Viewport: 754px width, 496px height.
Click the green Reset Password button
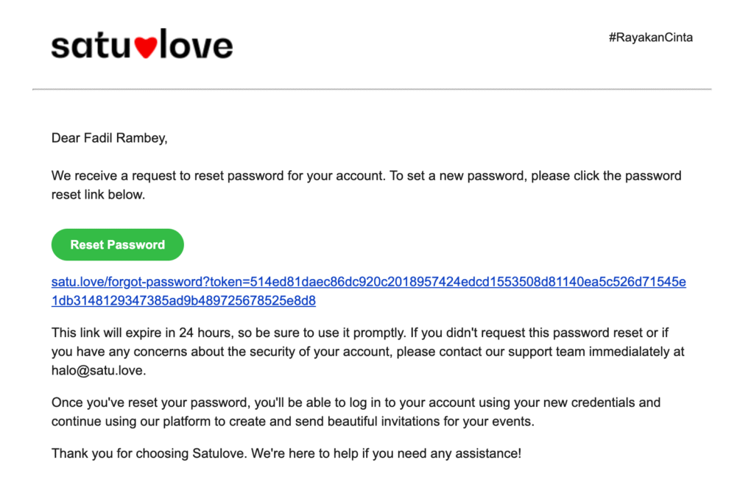pos(117,244)
